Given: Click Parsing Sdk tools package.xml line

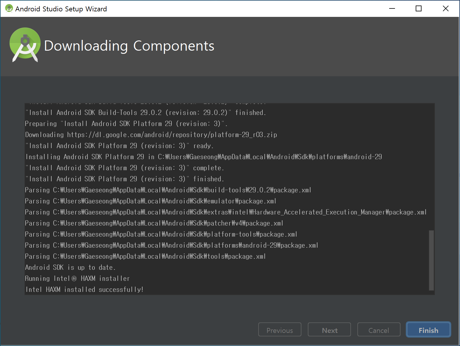Looking at the screenshot, I should pyautogui.click(x=145, y=256).
